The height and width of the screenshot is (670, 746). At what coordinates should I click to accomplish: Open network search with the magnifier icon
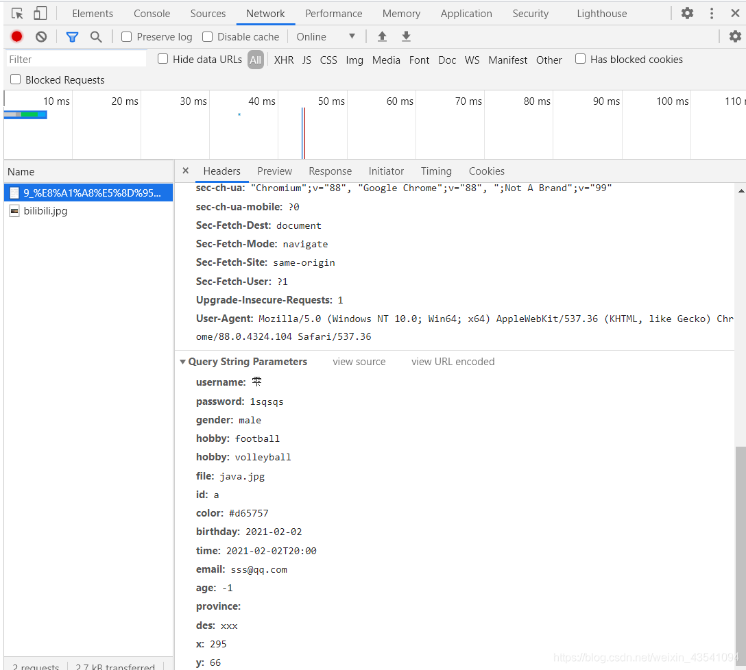(x=96, y=36)
